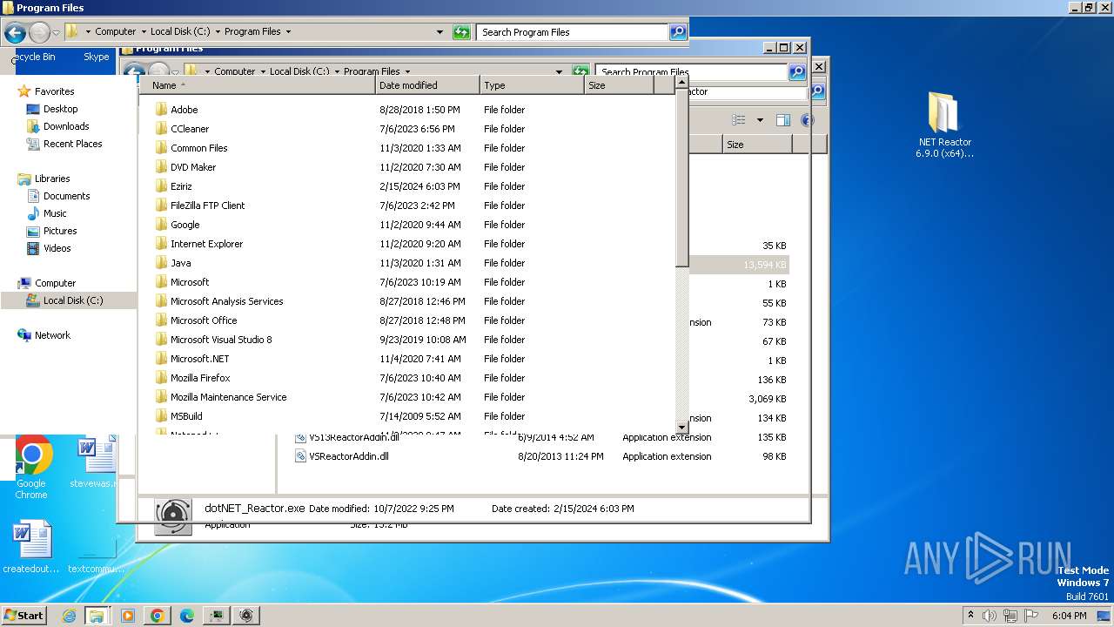Image resolution: width=1114 pixels, height=627 pixels.
Task: Expand dropdown arrow after Program Files in address bar
Action: 288,31
